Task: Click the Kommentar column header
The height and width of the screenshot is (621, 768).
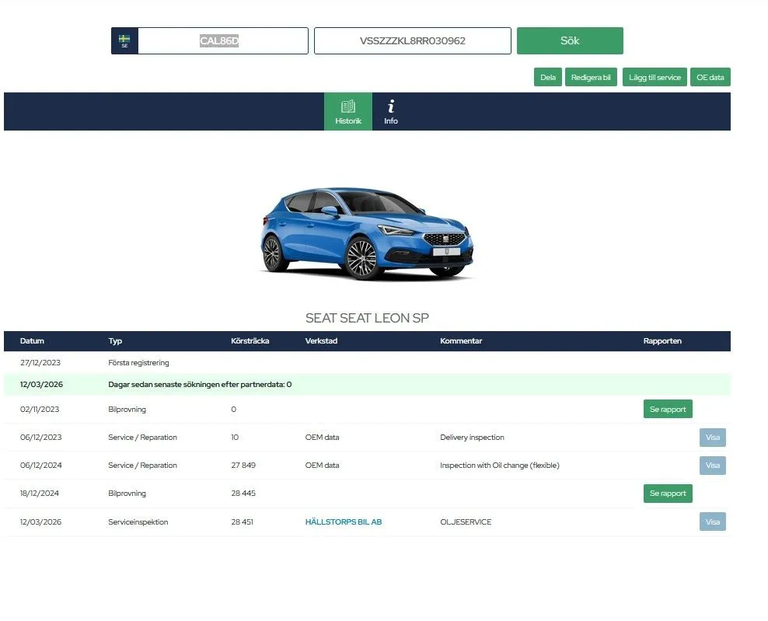Action: point(461,341)
